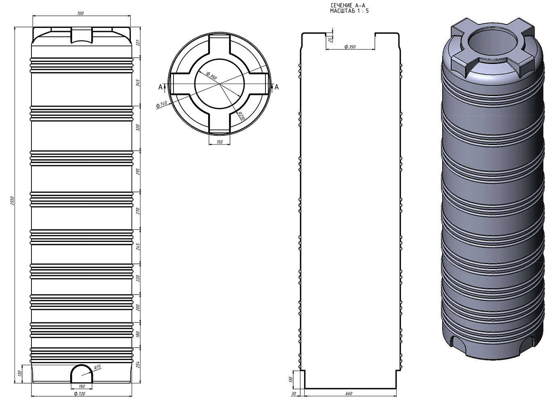558x404 pixels.
Task: Select the 660 base width dimension
Action: click(x=349, y=393)
